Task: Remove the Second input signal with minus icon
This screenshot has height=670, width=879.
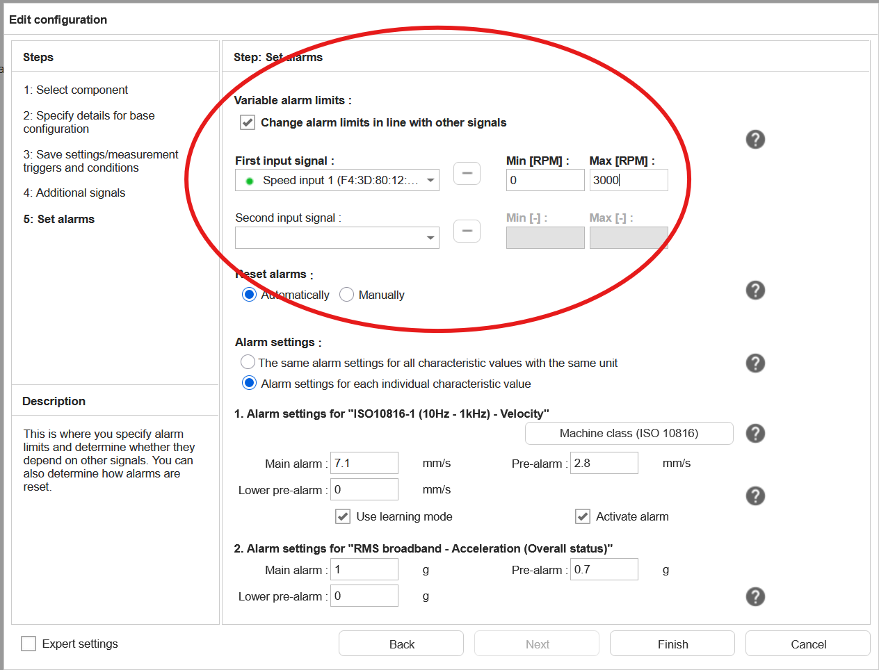Action: (x=467, y=231)
